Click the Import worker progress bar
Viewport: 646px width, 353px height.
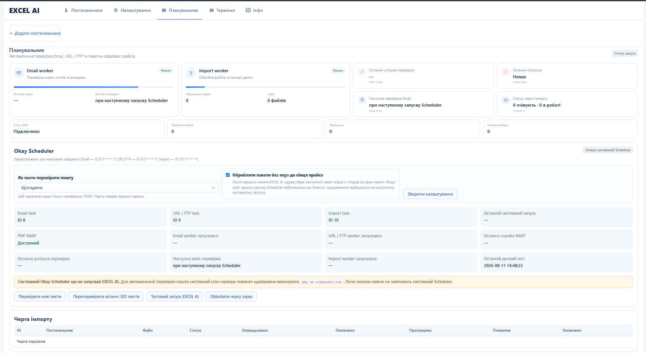pos(266,87)
